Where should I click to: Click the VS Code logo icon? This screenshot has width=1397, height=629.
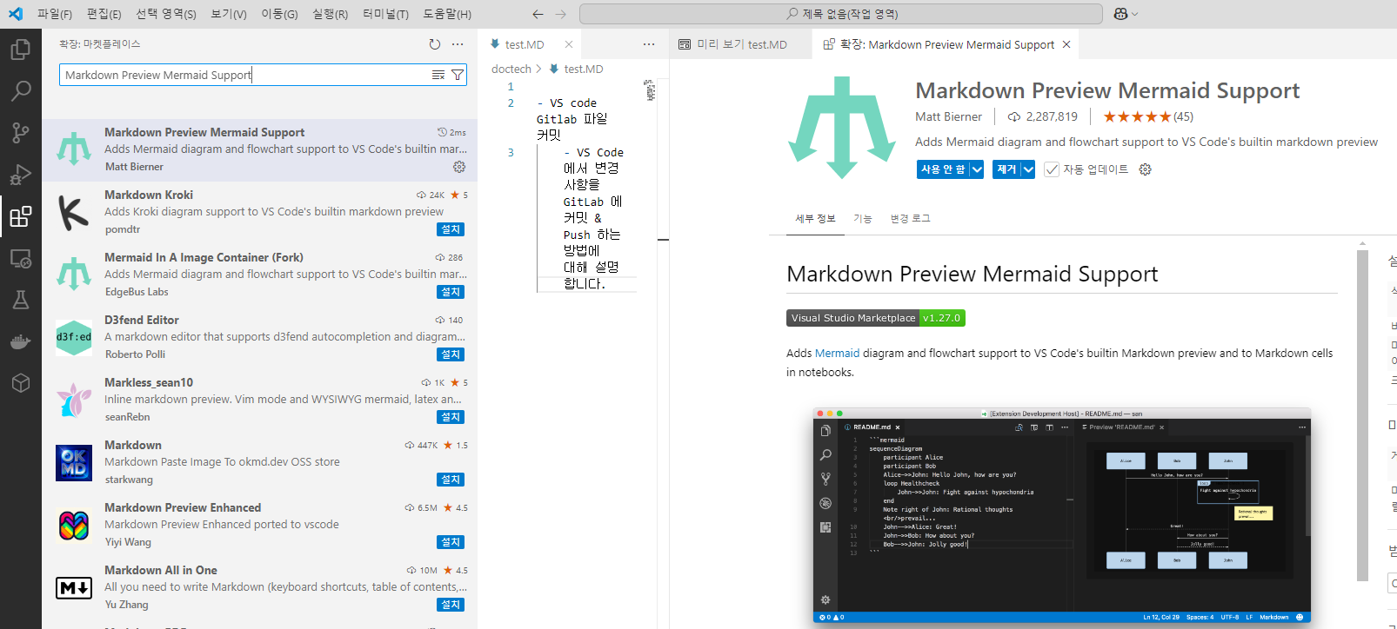tap(16, 14)
